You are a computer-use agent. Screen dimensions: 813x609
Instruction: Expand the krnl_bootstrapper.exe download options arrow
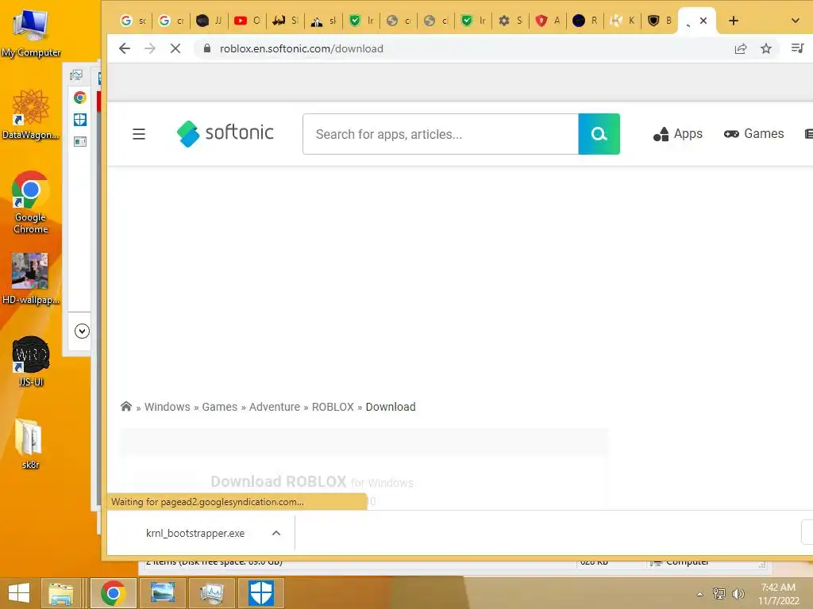pyautogui.click(x=276, y=534)
